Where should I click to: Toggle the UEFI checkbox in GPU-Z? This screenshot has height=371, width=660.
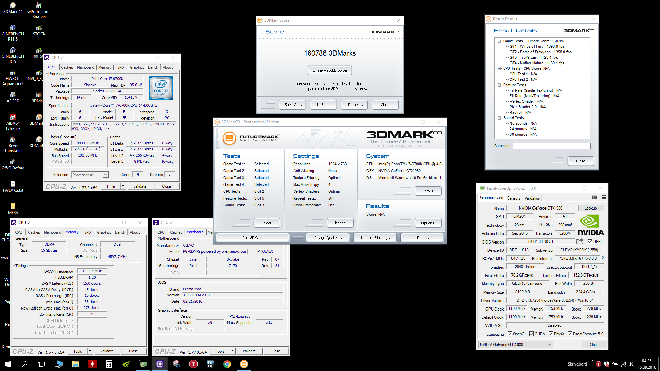click(590, 242)
